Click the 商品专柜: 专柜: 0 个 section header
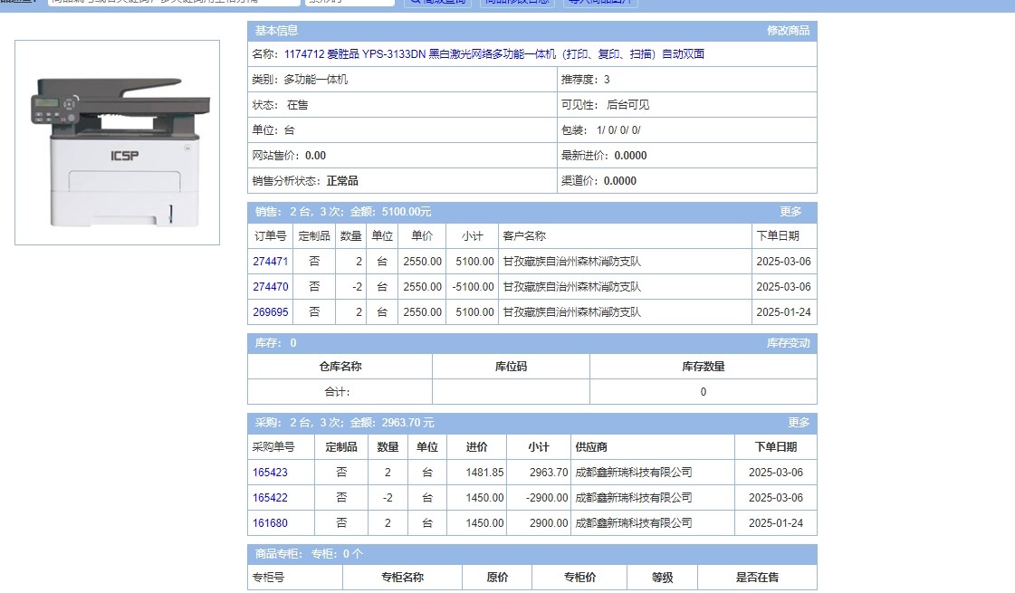This screenshot has width=1015, height=593. point(532,554)
